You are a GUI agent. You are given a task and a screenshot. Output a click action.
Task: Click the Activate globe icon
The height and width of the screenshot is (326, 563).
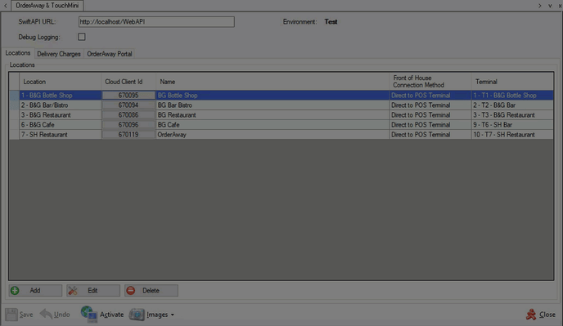click(x=88, y=314)
